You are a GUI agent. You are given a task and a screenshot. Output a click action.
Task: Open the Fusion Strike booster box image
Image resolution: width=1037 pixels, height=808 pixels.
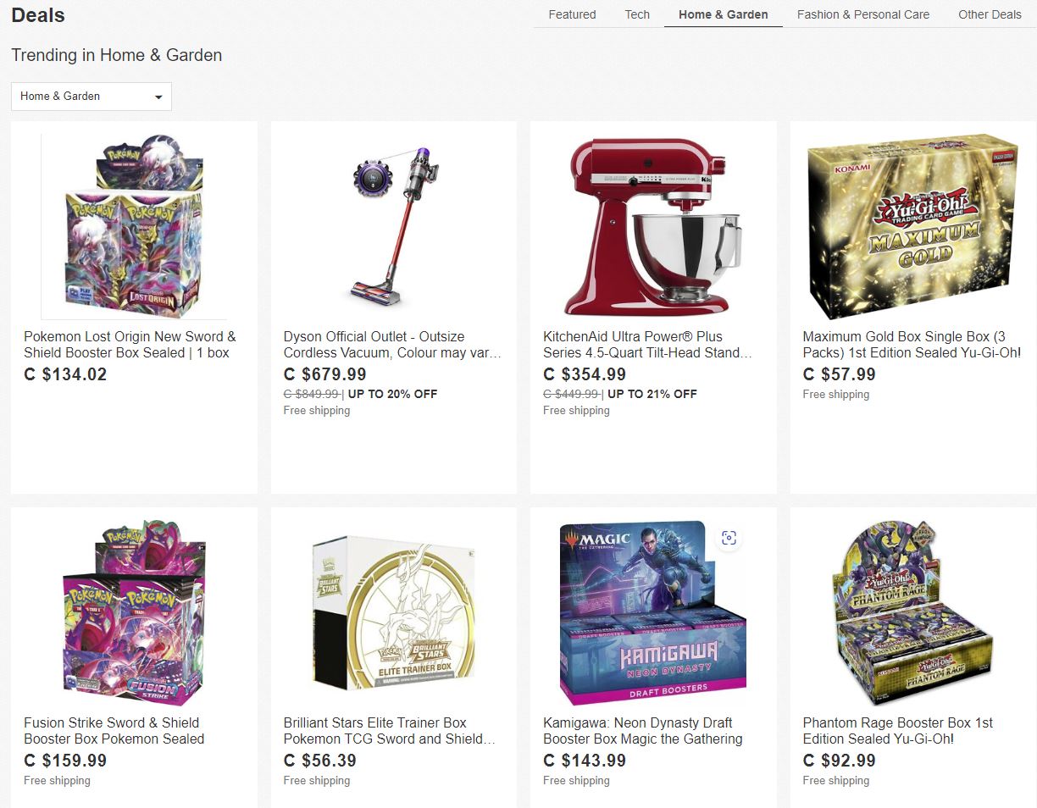pos(134,612)
